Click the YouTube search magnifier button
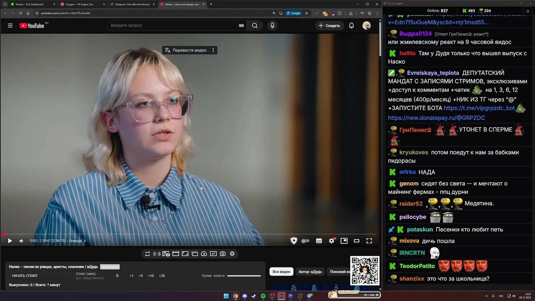535x301 pixels. click(x=255, y=26)
